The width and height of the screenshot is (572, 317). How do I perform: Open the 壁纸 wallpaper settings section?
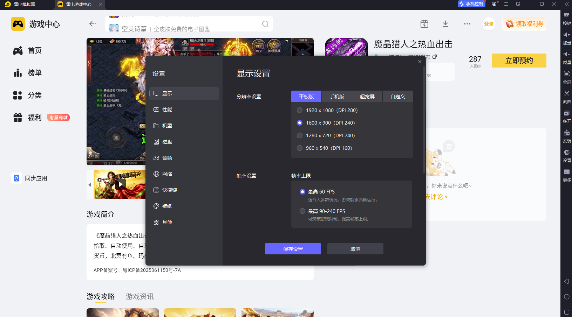coord(184,206)
